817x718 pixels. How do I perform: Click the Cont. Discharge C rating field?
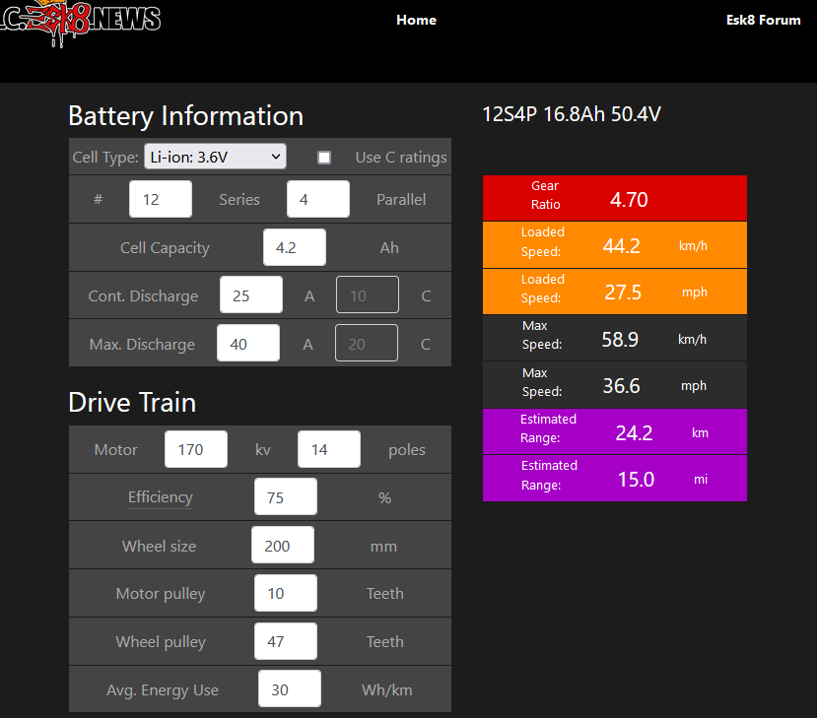point(368,295)
